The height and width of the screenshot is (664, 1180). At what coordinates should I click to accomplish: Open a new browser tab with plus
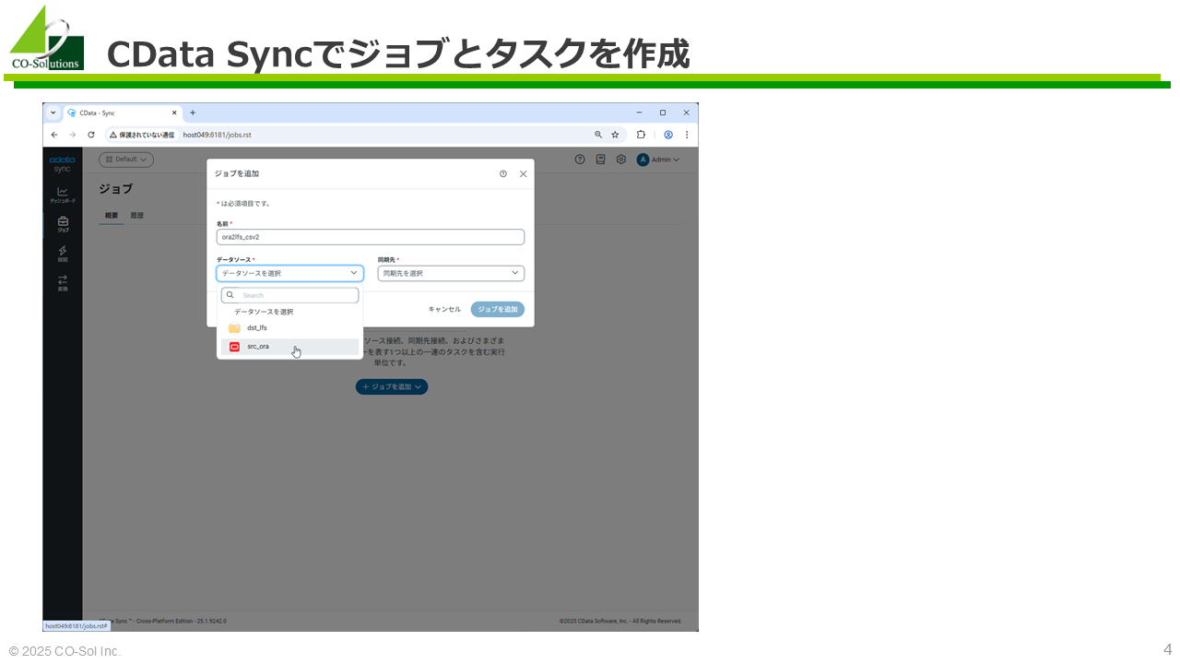coord(193,113)
